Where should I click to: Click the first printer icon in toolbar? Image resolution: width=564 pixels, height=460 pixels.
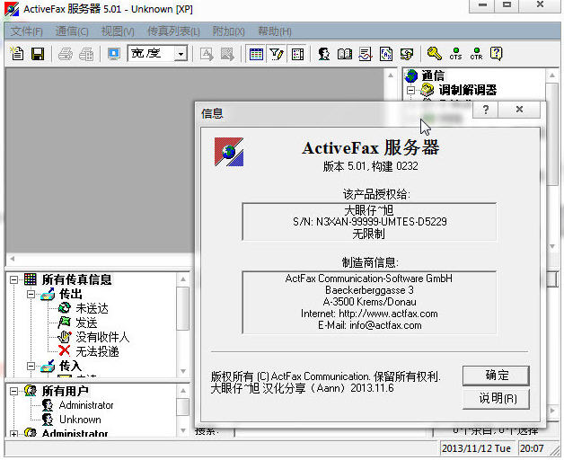click(x=66, y=54)
